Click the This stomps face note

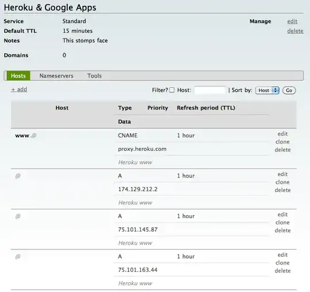click(x=85, y=41)
